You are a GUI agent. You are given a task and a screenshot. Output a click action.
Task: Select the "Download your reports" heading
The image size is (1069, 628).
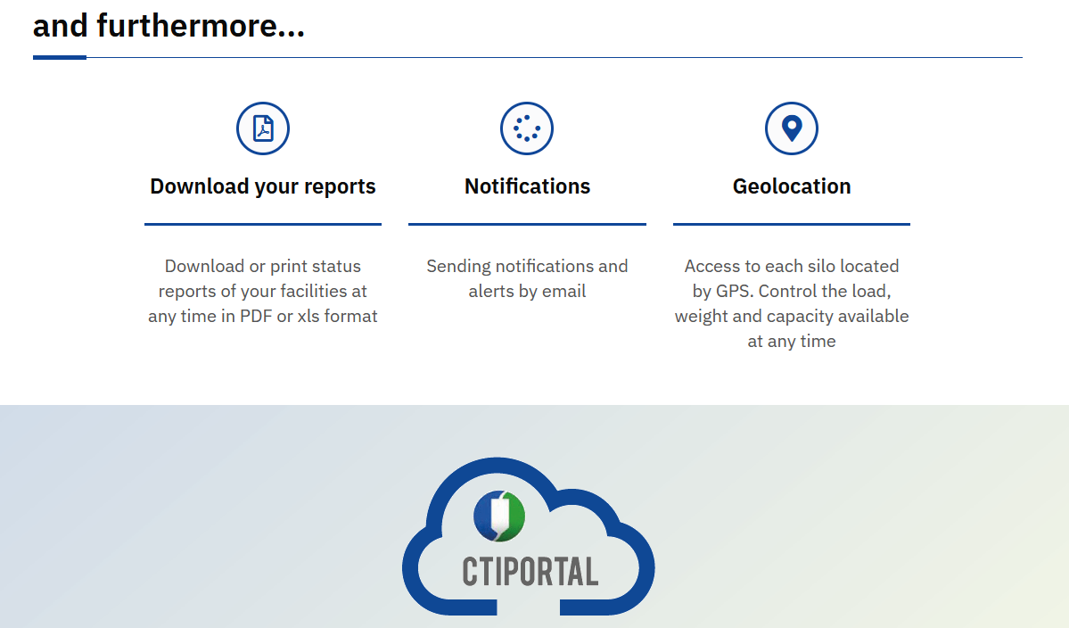coord(263,186)
